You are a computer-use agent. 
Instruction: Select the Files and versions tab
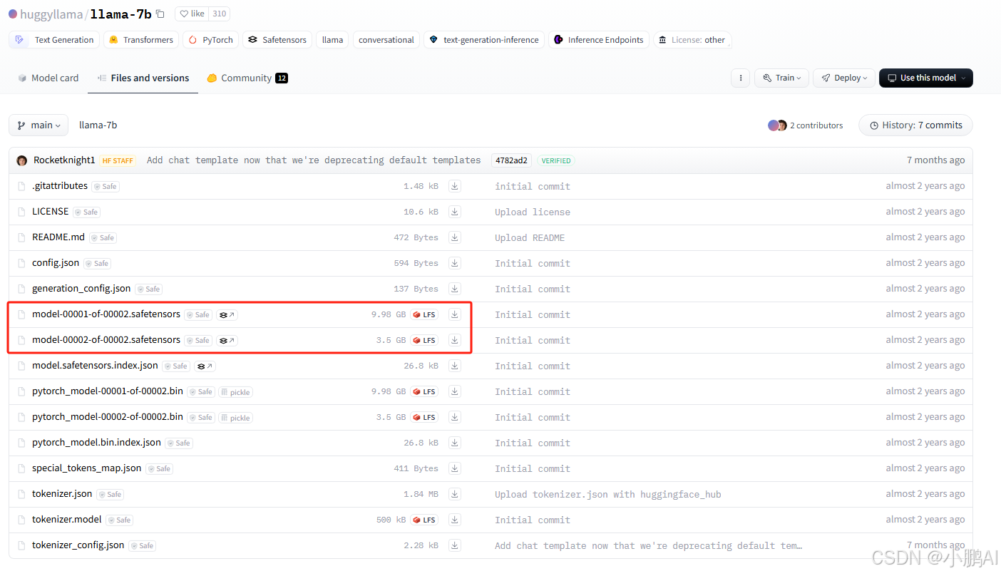tap(143, 78)
